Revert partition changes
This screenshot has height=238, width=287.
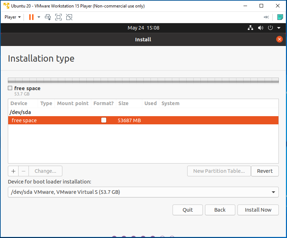265,171
